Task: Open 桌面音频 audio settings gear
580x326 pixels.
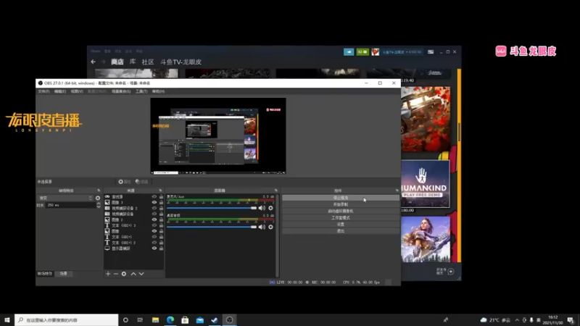Action: [x=270, y=227]
